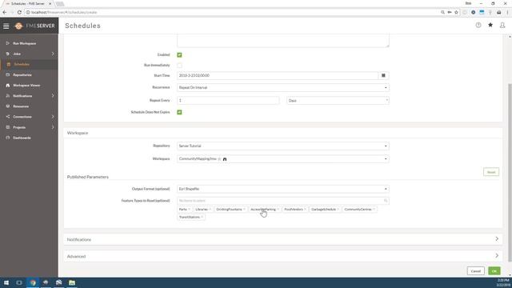
Task: Click the workspace viewer icon beside CommunityMapping
Action: coord(225,159)
